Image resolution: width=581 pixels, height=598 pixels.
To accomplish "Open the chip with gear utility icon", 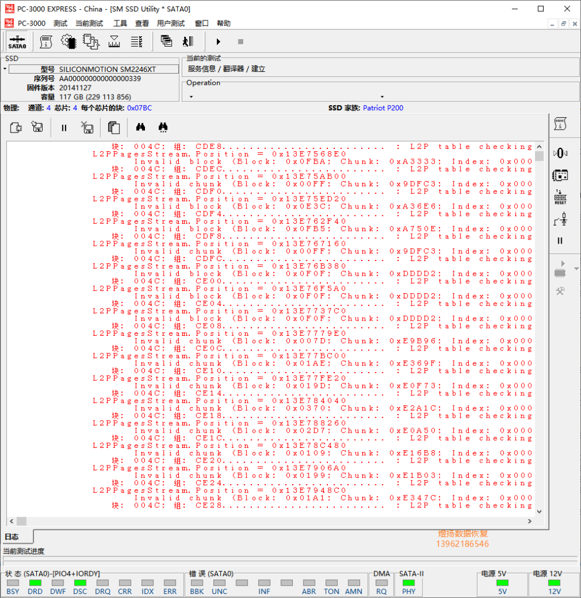I will coord(69,41).
